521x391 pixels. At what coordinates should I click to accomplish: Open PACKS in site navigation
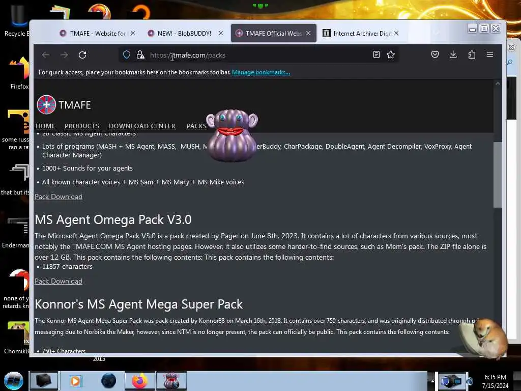197,126
